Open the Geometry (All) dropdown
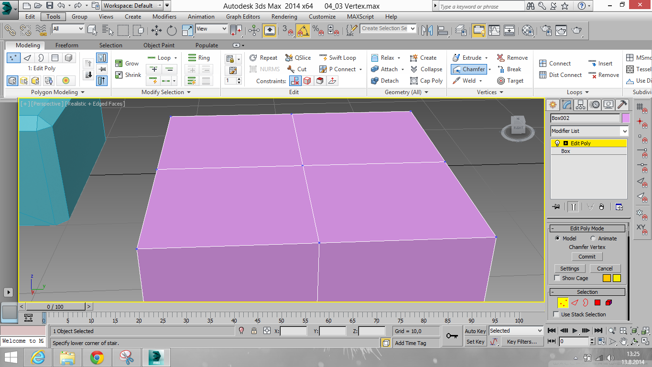Screen dimensions: 652x367 [x=427, y=92]
